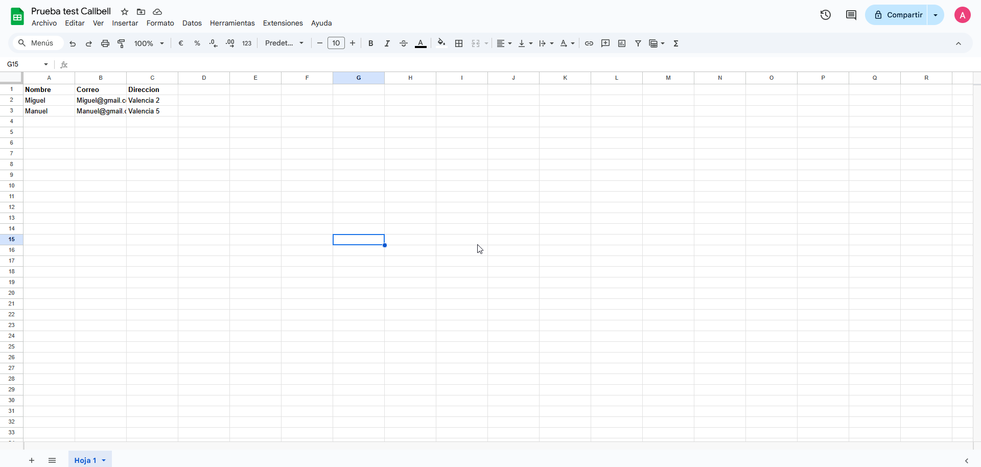981x467 pixels.
Task: Click the Print icon
Action: [x=105, y=43]
